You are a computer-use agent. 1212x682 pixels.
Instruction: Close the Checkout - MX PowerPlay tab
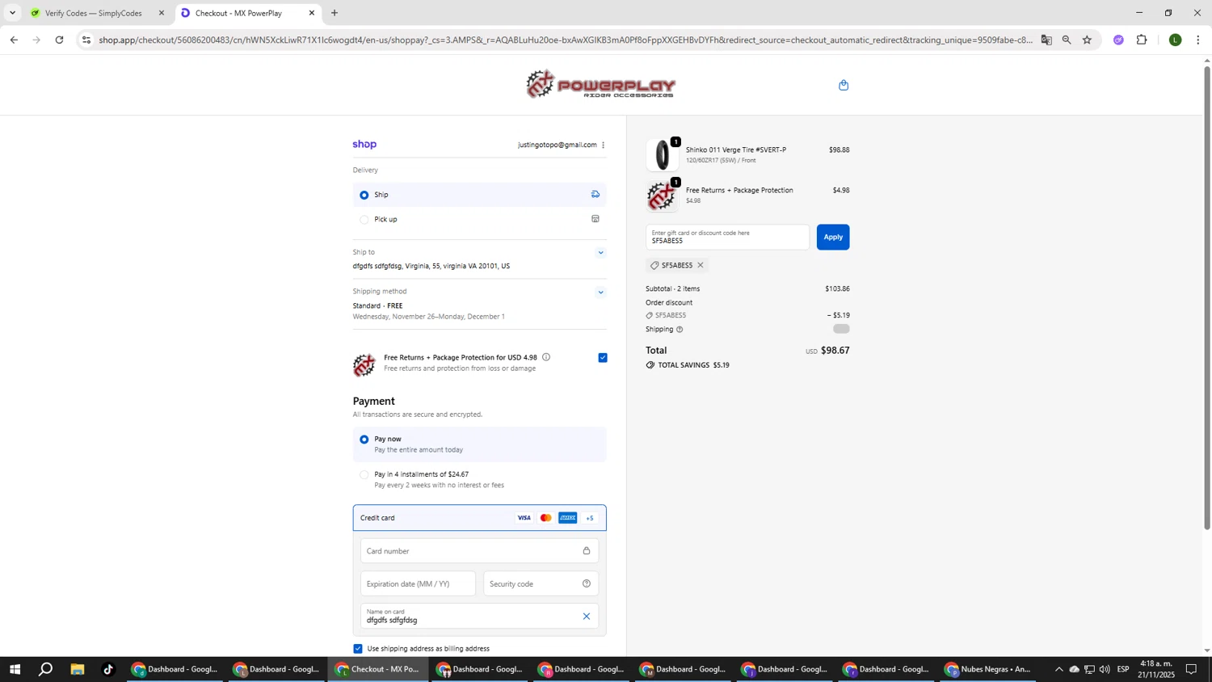[312, 13]
